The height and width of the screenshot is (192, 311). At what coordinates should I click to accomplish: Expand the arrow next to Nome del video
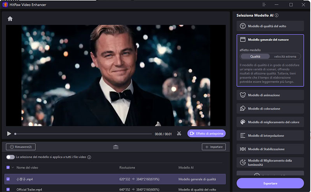click(13, 167)
